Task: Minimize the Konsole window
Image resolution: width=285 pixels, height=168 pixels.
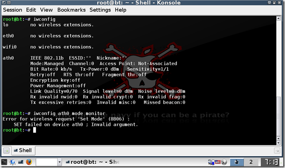Action: pyautogui.click(x=270, y=3)
